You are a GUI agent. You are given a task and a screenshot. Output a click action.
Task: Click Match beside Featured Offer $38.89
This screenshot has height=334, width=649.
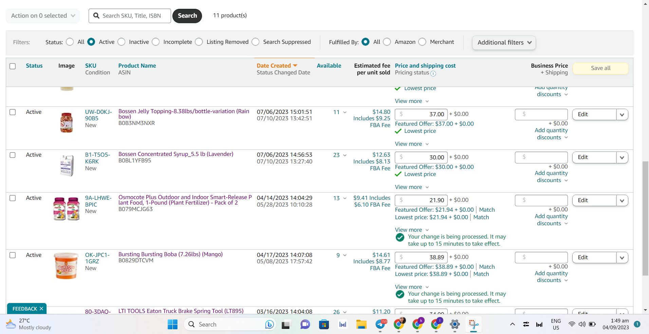coord(487,267)
